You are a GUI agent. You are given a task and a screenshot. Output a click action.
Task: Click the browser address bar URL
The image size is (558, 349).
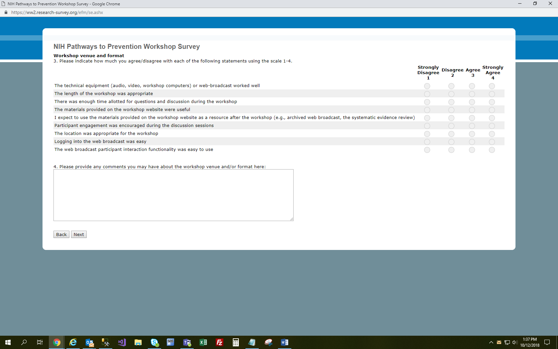pos(57,12)
